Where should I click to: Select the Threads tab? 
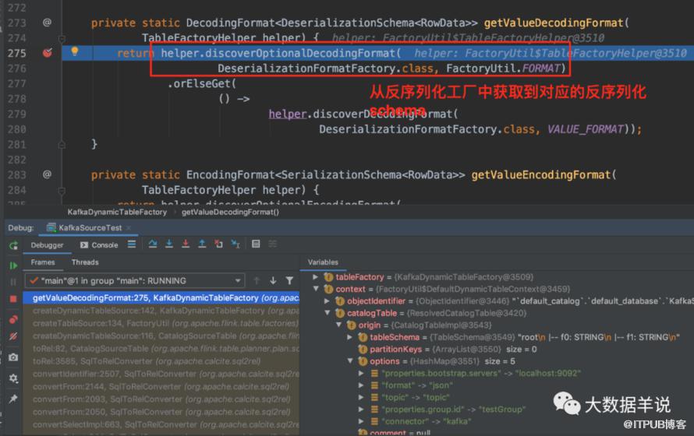point(85,262)
